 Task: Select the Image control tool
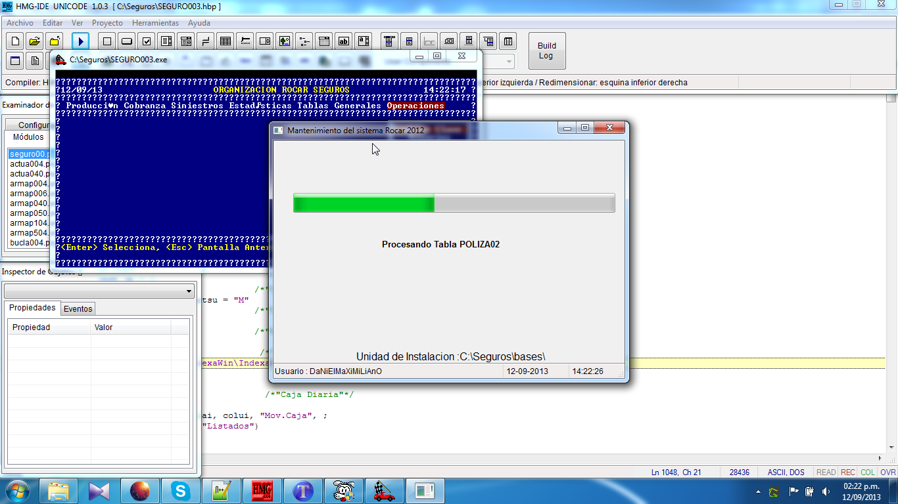pos(284,41)
